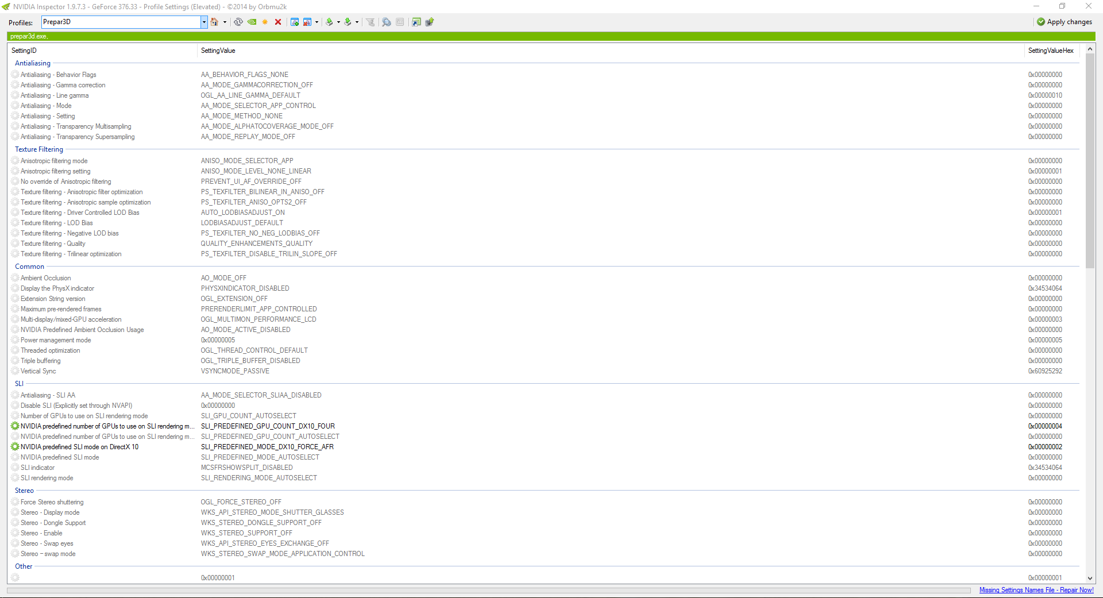Click the prepar3d.exe application label bar
Viewport: 1103px width, 598px height.
point(551,36)
